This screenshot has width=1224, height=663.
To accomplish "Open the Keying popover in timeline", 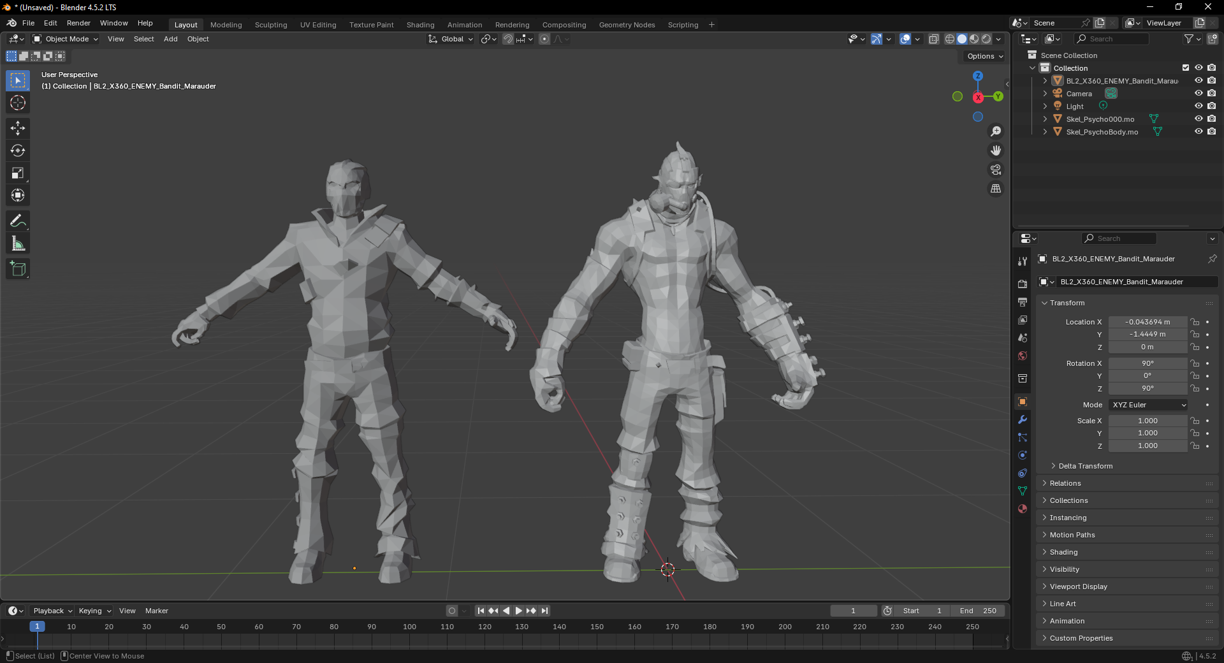I will (94, 611).
